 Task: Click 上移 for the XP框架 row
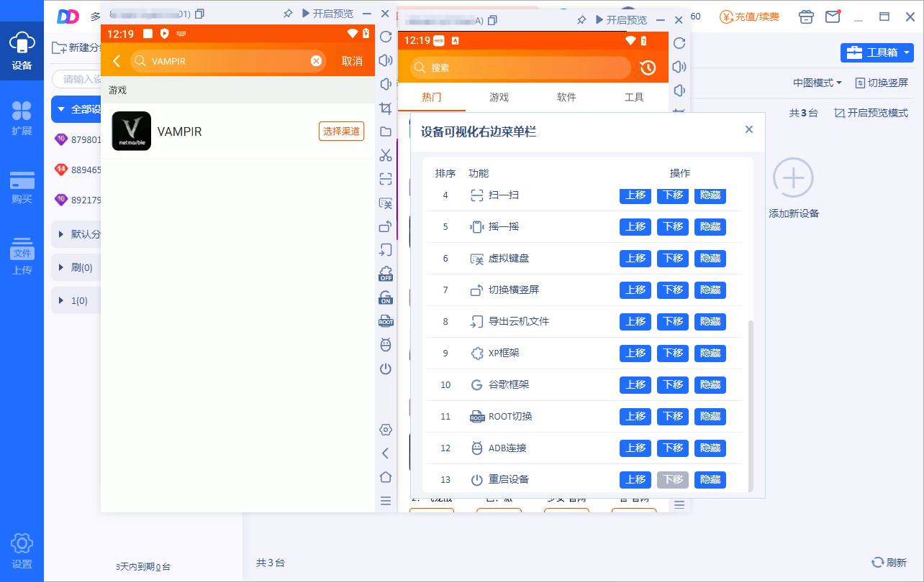pyautogui.click(x=635, y=354)
